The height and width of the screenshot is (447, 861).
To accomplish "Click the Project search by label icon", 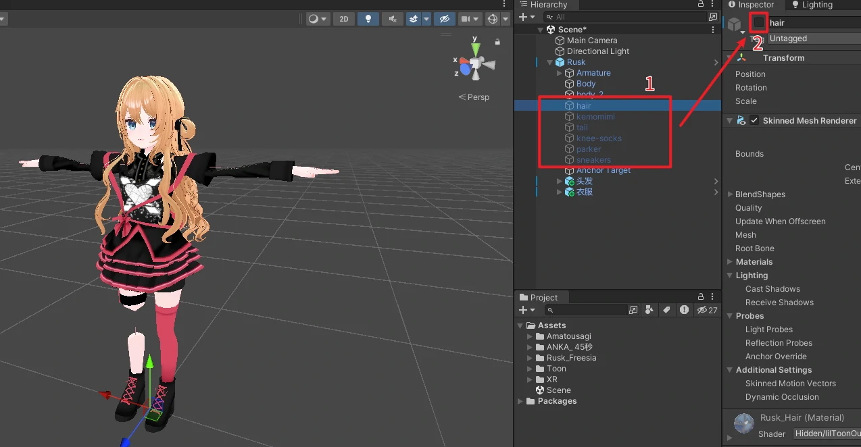I will coord(666,310).
